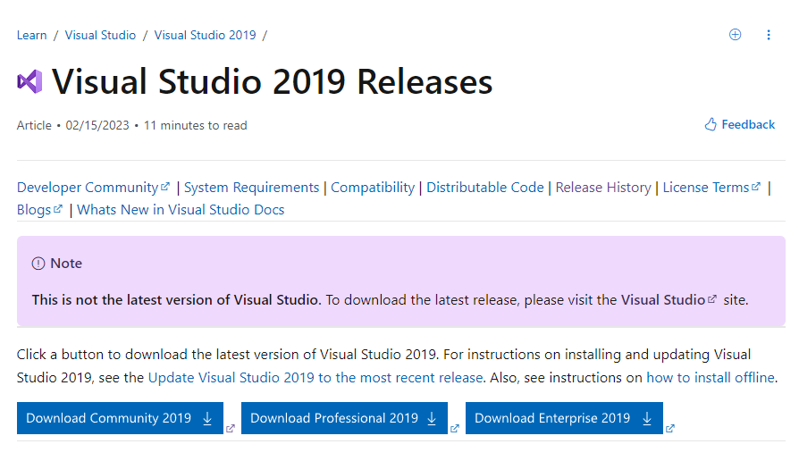Click the Visual Studio logo icon beside title

tap(29, 81)
